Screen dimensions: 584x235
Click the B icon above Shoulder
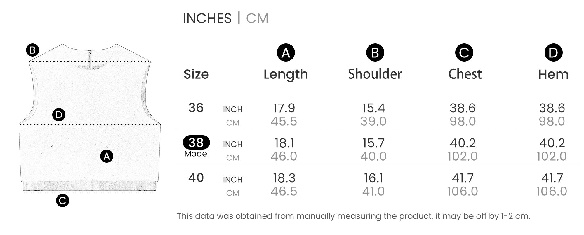click(375, 53)
